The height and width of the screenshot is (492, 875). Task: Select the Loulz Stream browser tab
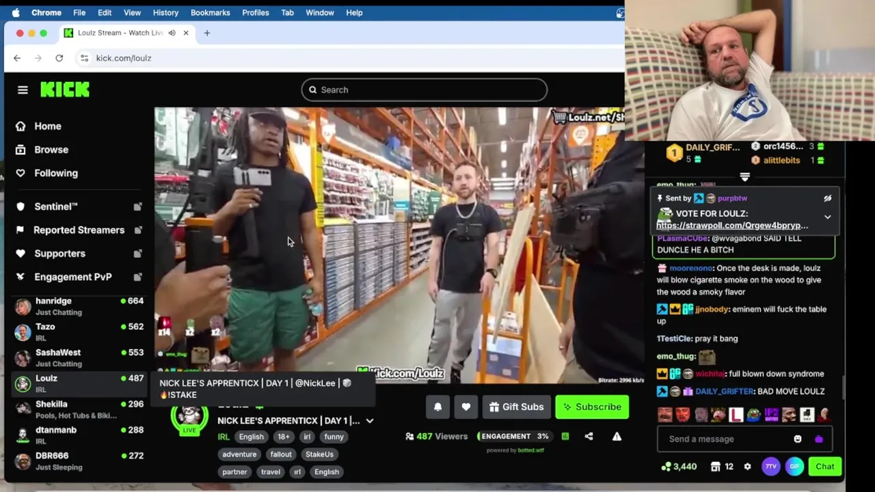(126, 33)
